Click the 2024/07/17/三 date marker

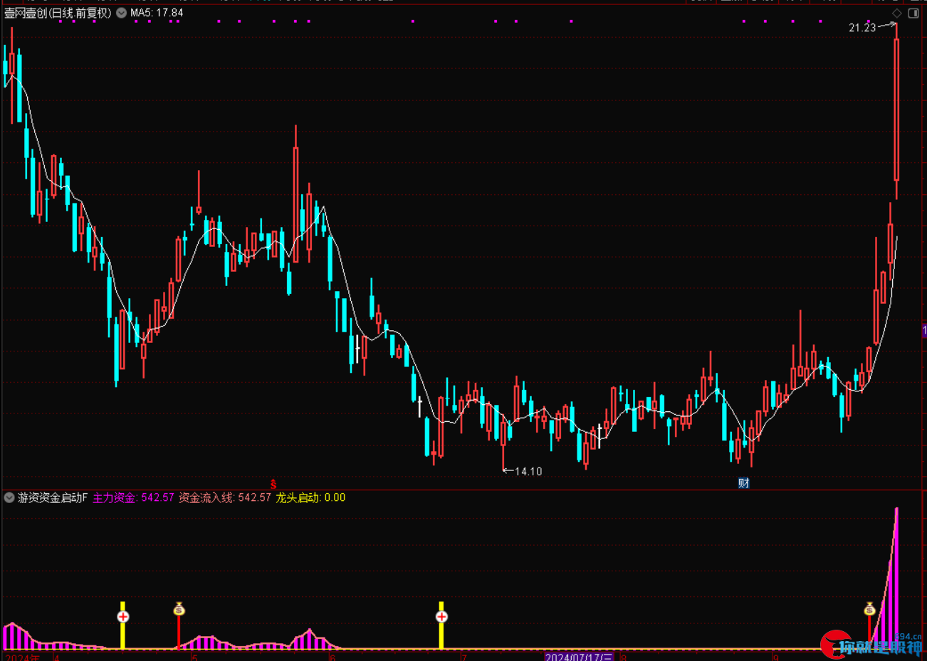(x=579, y=657)
